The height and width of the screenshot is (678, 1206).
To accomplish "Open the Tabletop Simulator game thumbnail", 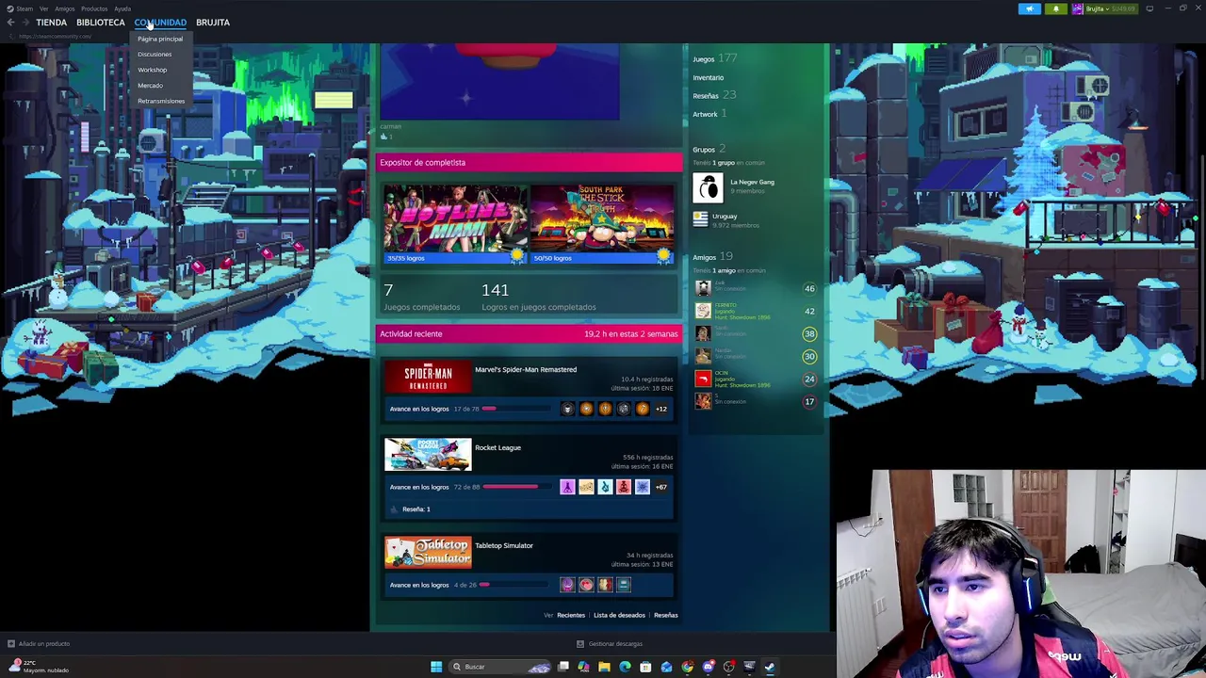I will coord(428,553).
